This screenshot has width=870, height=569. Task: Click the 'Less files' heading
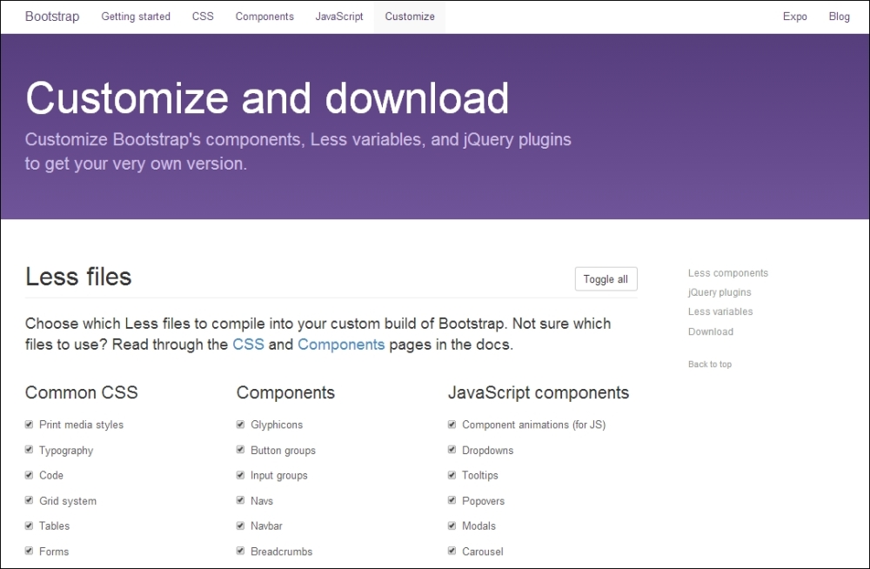pos(78,277)
